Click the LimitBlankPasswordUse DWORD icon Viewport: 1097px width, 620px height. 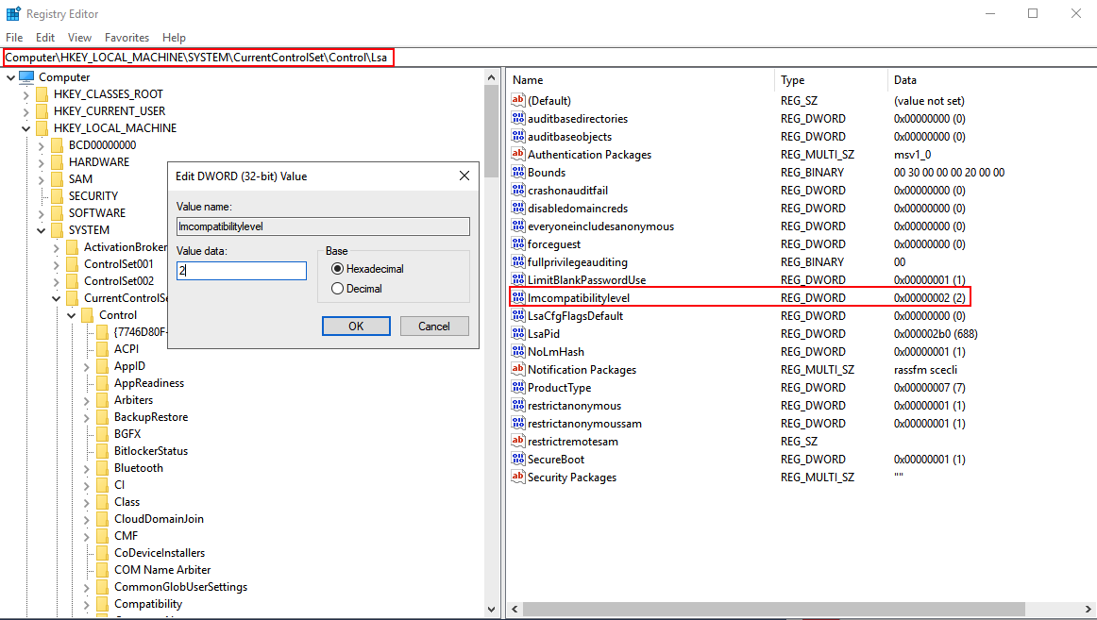(517, 279)
